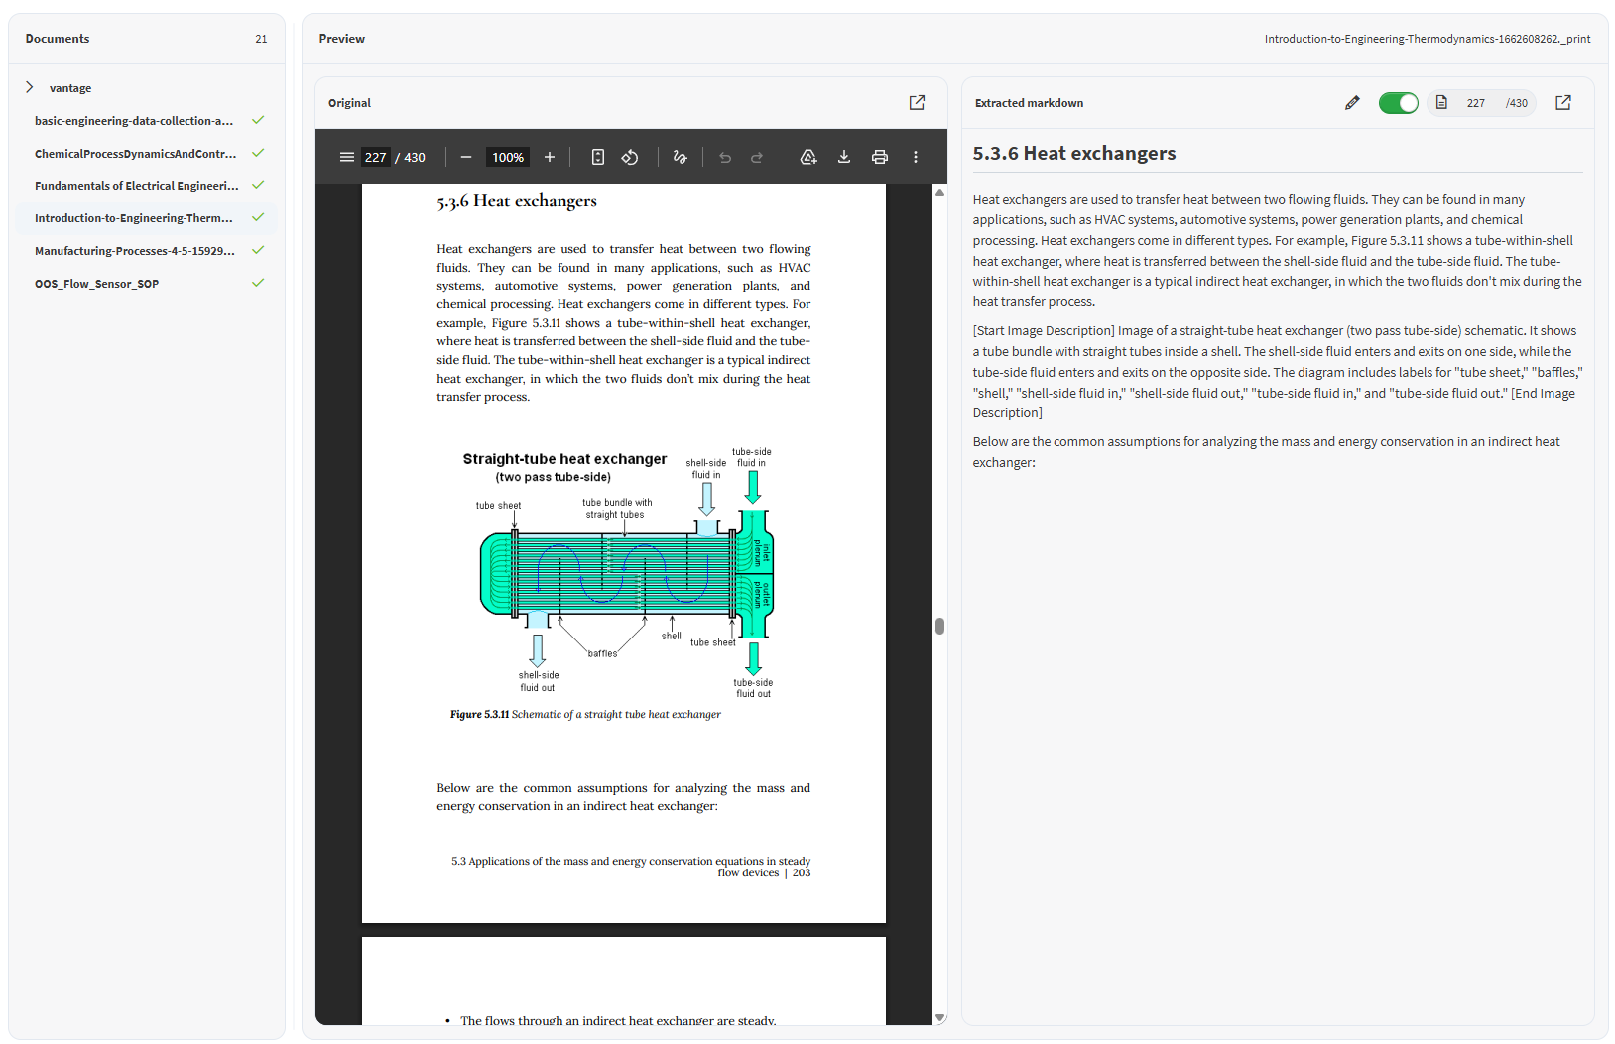Rotate the PDF page counterclockwise
The image size is (1615, 1044).
(x=630, y=157)
